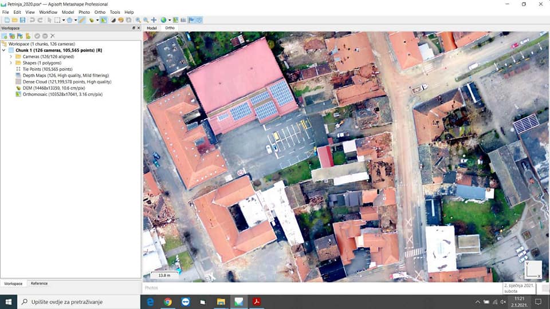Click the Save project toolbar icon

point(22,20)
